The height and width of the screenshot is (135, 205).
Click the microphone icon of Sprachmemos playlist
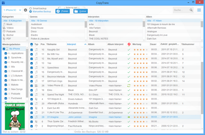point(9,58)
